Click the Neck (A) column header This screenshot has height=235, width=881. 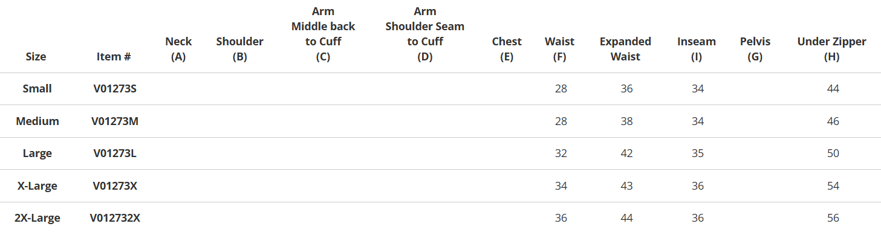178,49
